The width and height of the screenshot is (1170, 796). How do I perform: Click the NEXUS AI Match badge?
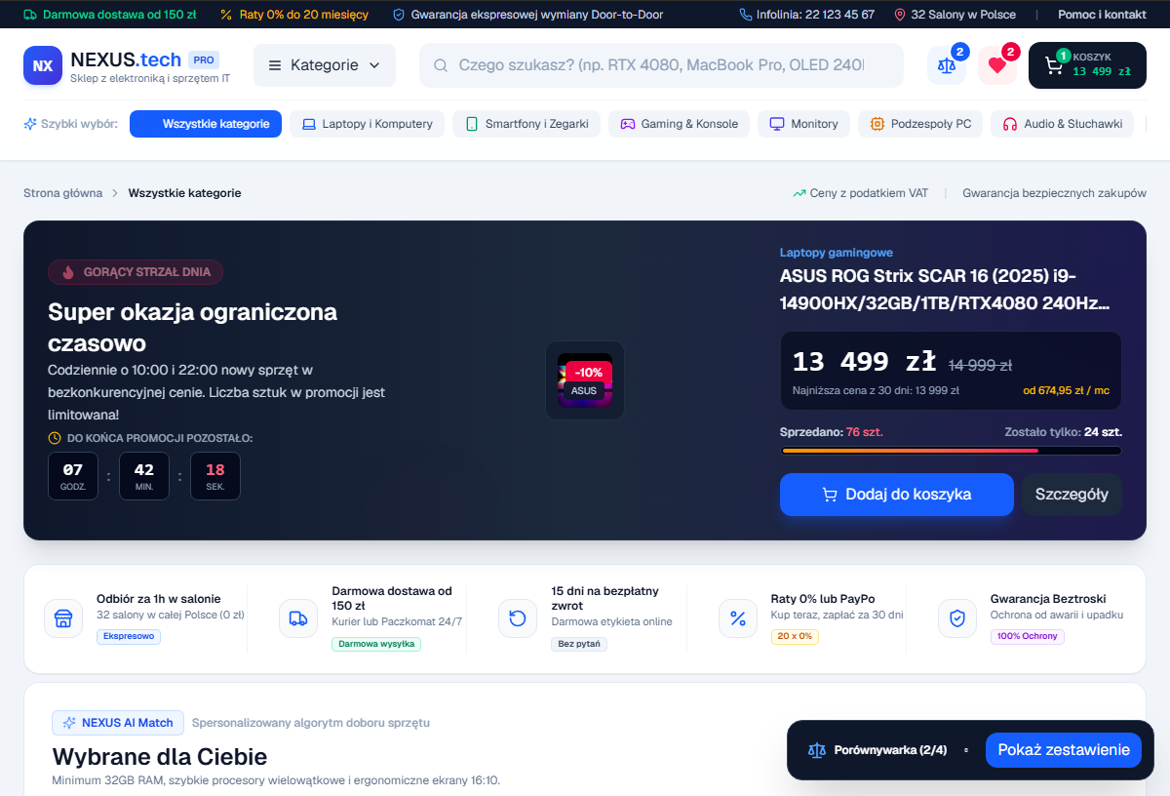117,723
